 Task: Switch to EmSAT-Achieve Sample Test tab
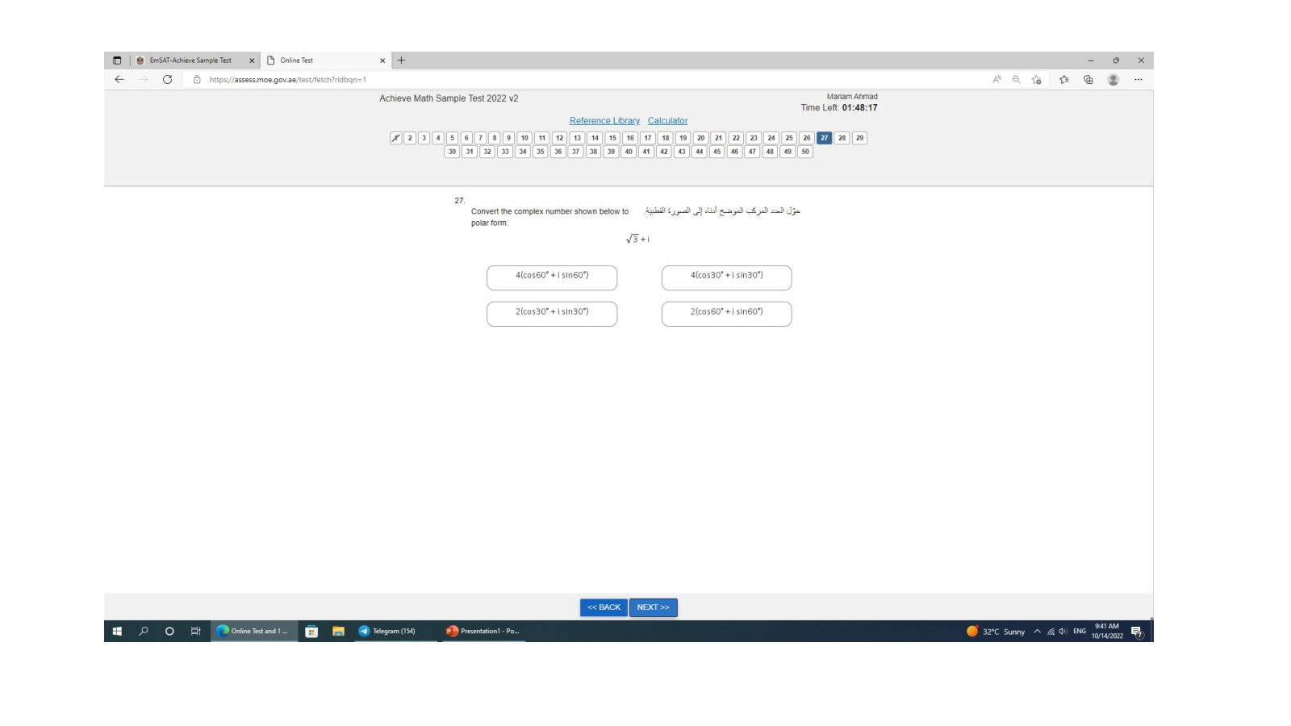point(190,60)
